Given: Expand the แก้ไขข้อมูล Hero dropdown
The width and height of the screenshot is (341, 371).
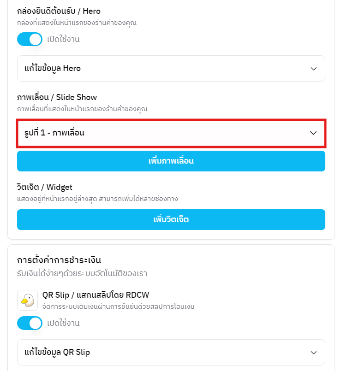Looking at the screenshot, I should pyautogui.click(x=171, y=69).
